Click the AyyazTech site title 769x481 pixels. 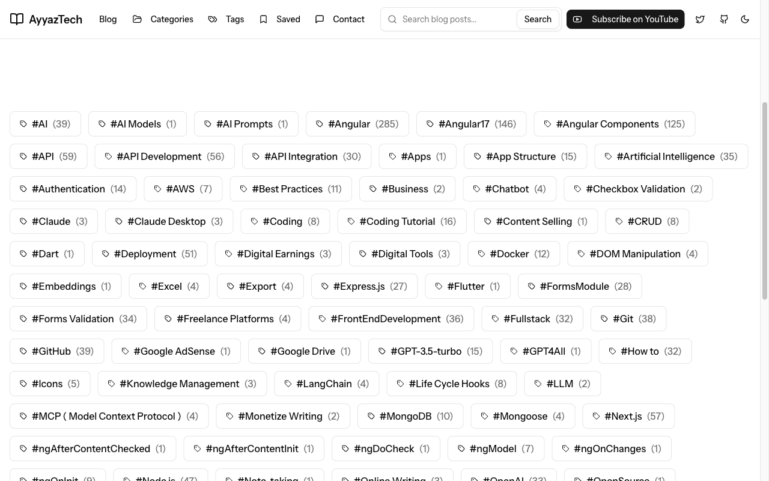pyautogui.click(x=55, y=19)
